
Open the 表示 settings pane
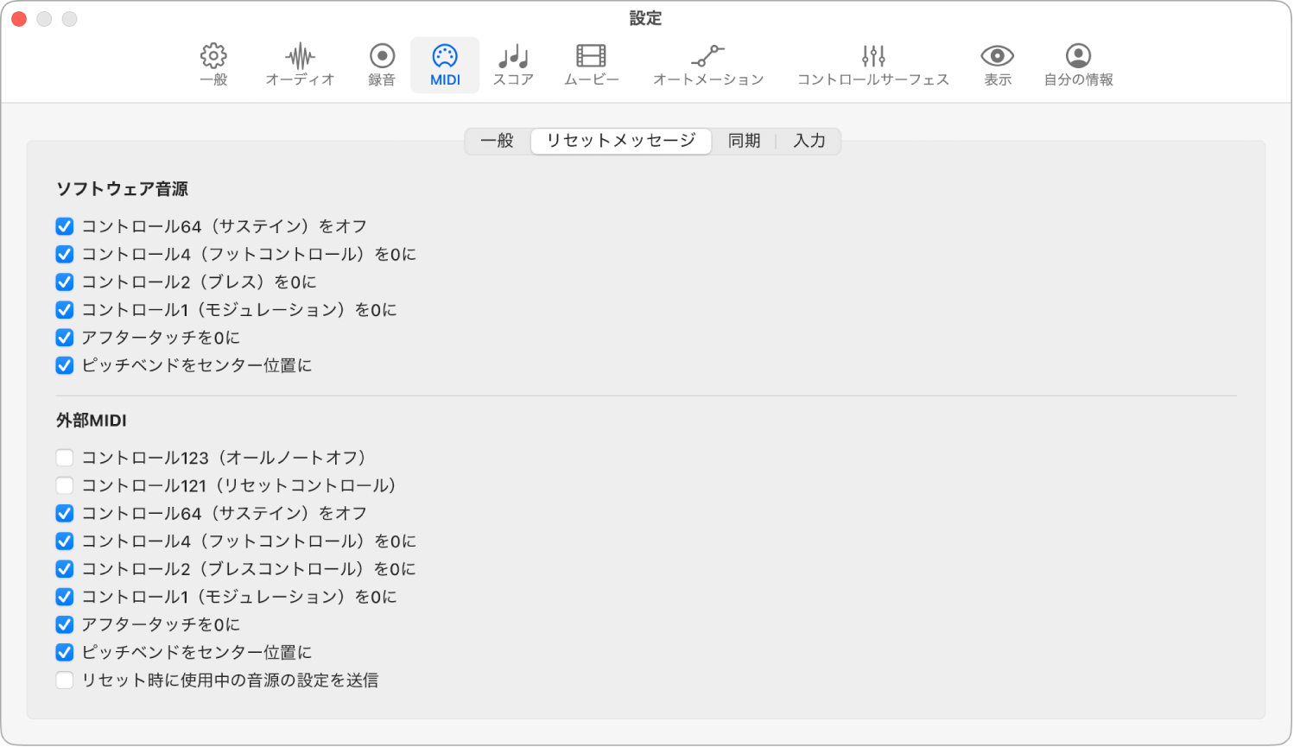996,64
